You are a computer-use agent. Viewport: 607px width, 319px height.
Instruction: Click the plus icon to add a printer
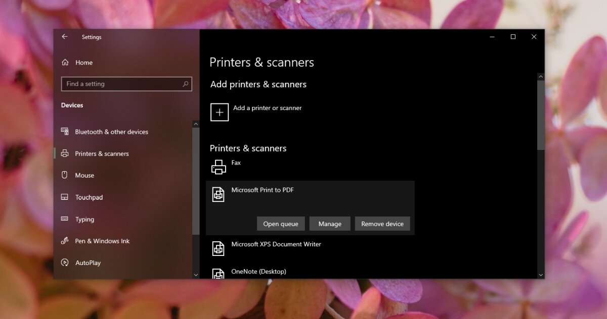pyautogui.click(x=219, y=112)
